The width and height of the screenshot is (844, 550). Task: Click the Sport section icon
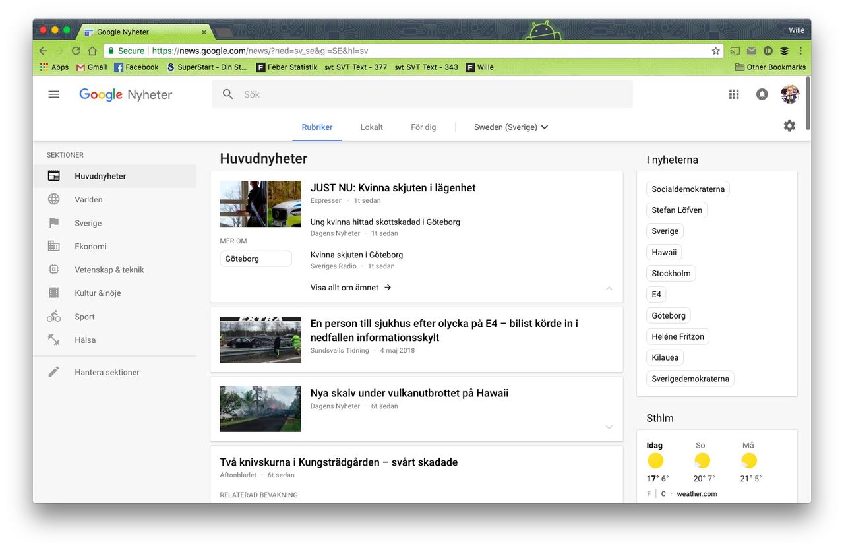point(55,316)
